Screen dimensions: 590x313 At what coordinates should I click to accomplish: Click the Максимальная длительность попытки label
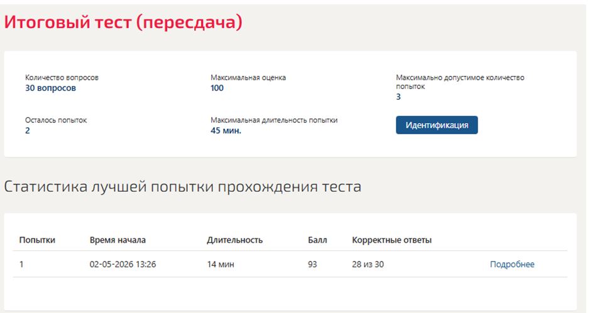coord(274,120)
